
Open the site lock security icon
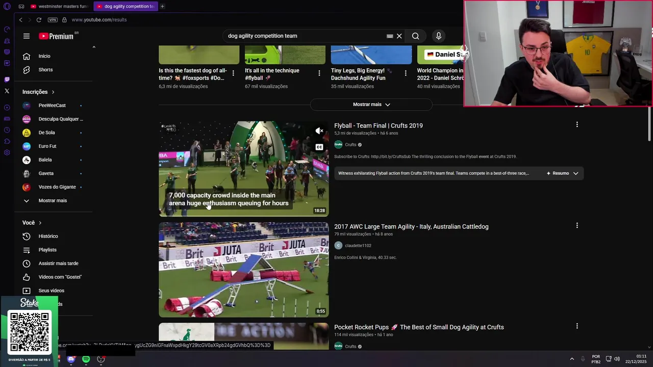coord(64,20)
